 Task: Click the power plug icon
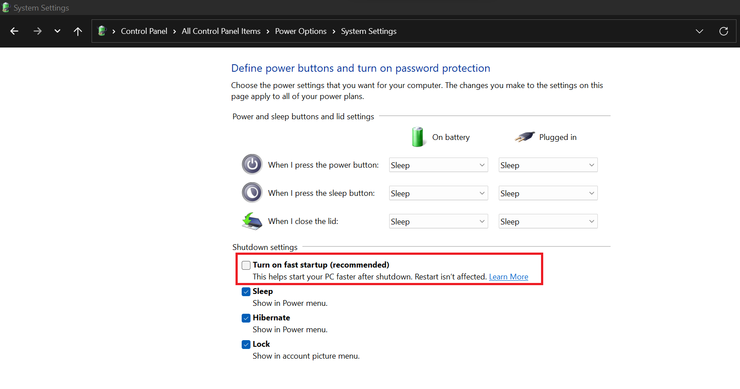(525, 137)
